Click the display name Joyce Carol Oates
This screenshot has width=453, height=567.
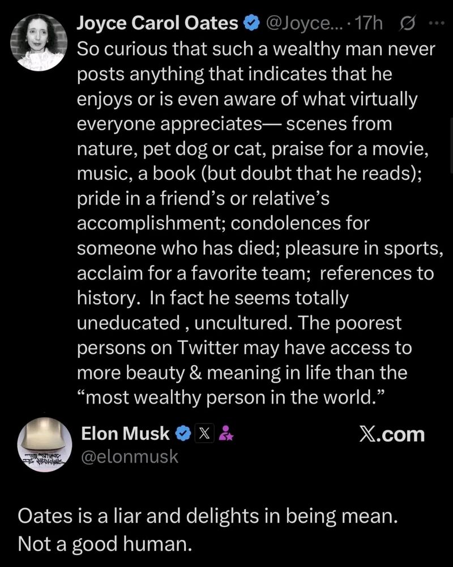(159, 23)
